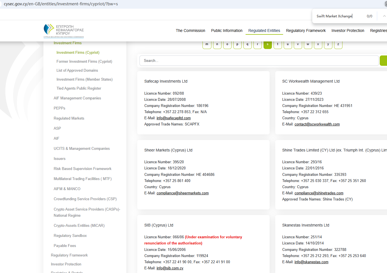Open the Safecap Investments Ltd entry
The width and height of the screenshot is (387, 273).
(x=166, y=81)
